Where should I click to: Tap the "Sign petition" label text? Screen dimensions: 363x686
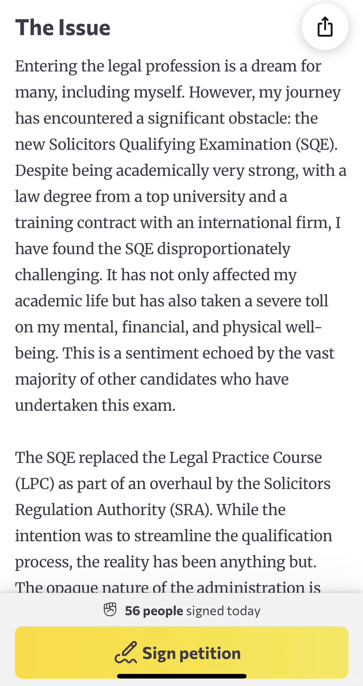192,653
